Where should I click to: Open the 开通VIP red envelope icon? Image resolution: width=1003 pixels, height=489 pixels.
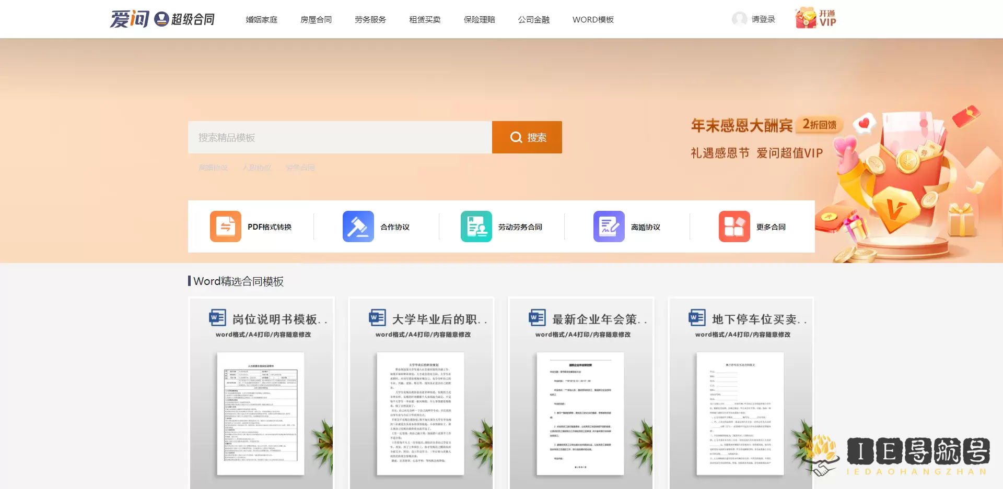pyautogui.click(x=805, y=17)
